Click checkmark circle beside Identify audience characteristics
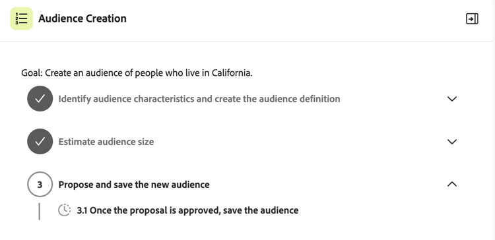 click(x=40, y=99)
